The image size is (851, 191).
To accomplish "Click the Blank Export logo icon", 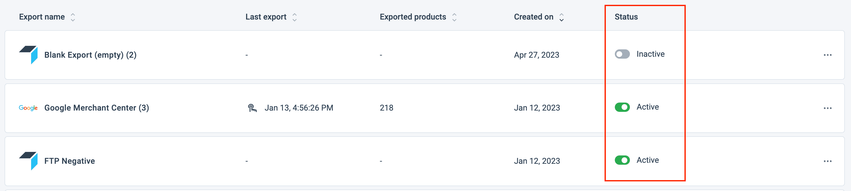I will tap(29, 55).
